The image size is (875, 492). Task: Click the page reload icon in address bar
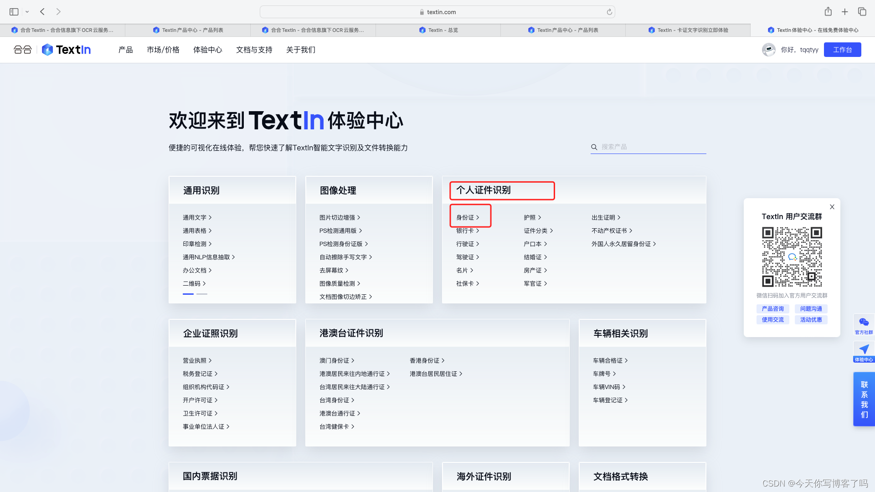click(609, 12)
